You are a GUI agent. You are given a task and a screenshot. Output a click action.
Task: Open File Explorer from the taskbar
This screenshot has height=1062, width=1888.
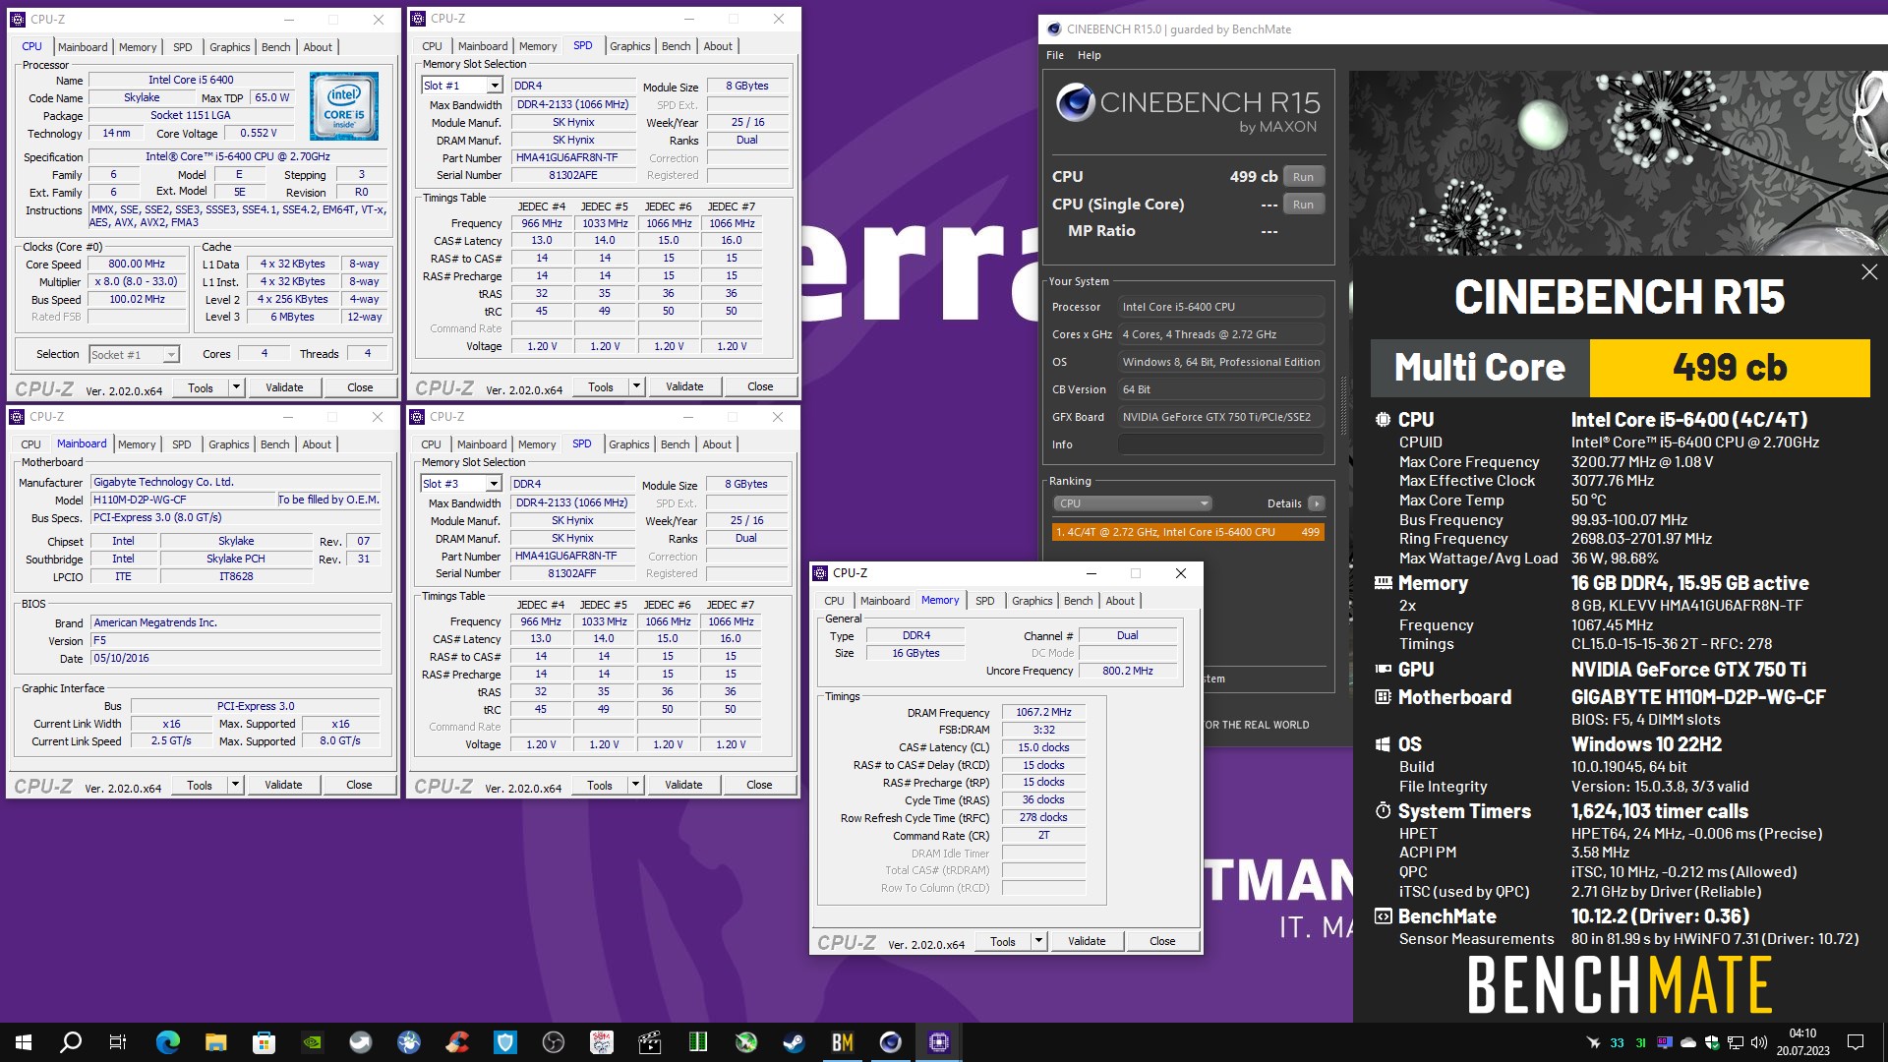(x=215, y=1042)
